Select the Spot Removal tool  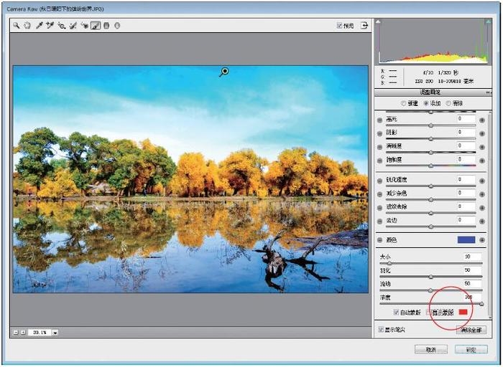click(x=73, y=25)
